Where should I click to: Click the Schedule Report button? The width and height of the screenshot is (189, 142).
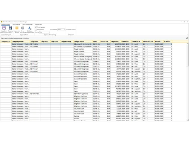coord(71,30)
